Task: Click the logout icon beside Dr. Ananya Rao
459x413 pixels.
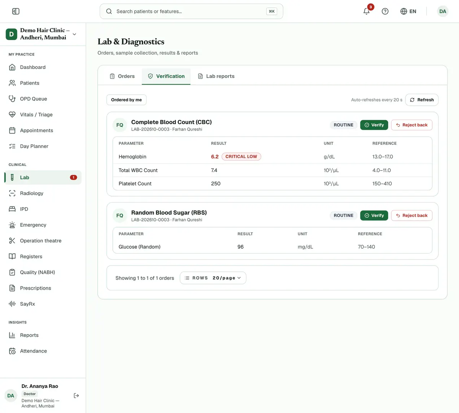Action: pyautogui.click(x=76, y=396)
